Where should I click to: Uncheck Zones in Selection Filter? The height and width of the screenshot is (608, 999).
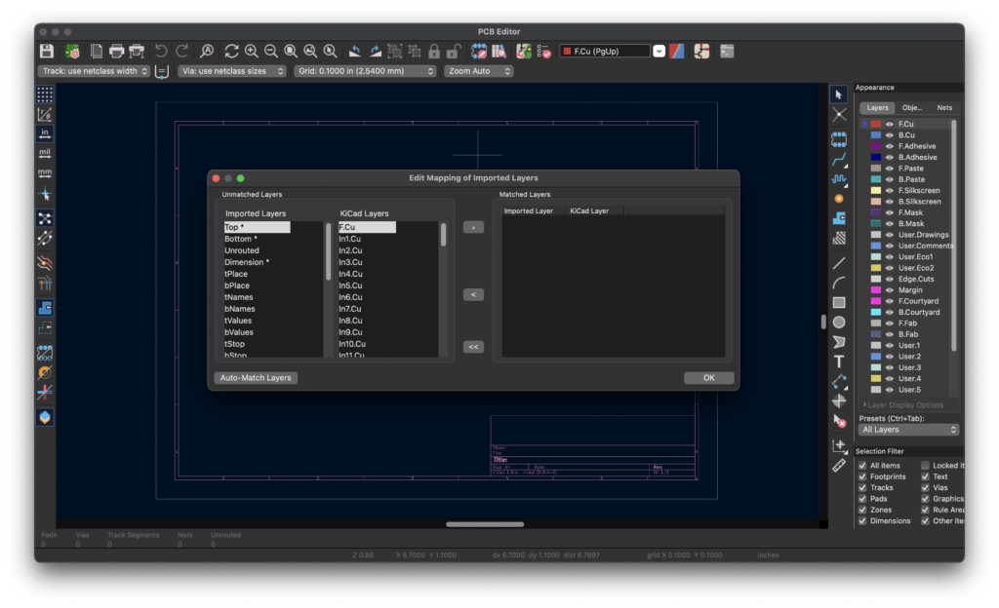coord(862,510)
